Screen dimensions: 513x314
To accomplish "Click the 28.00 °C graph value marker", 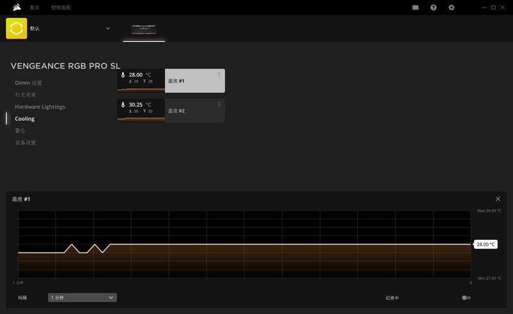I will pos(485,244).
